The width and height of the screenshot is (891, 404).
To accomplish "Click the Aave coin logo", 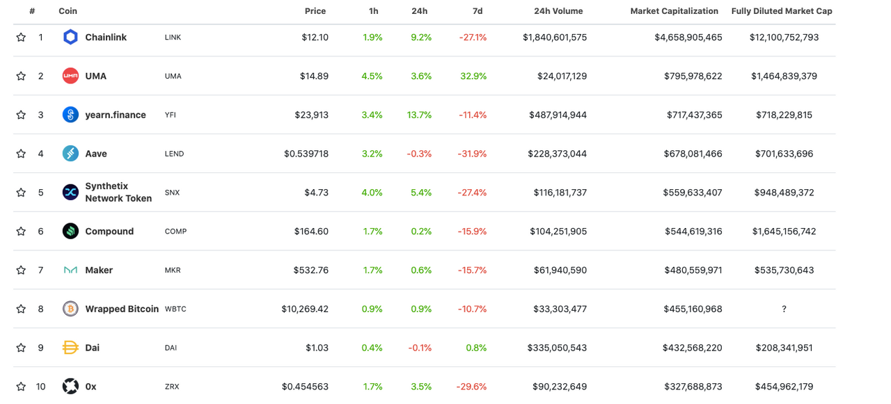I will (x=70, y=154).
